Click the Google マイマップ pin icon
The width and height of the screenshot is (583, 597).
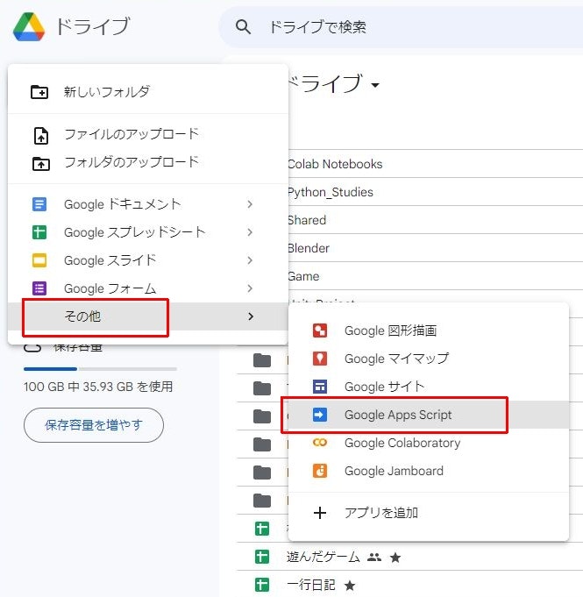coord(320,359)
